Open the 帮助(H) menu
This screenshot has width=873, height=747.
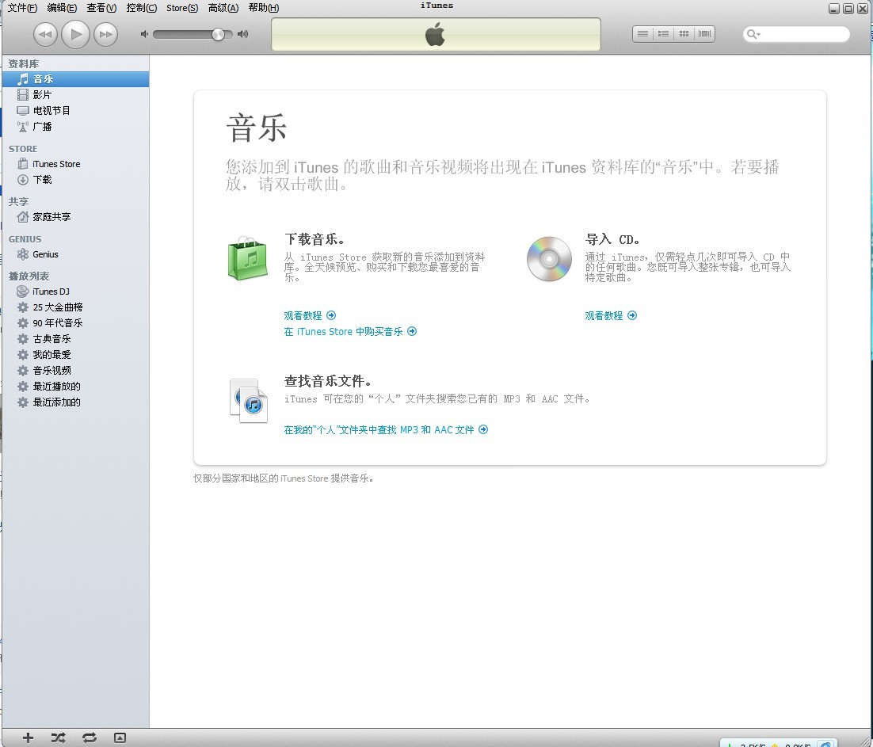tap(263, 8)
